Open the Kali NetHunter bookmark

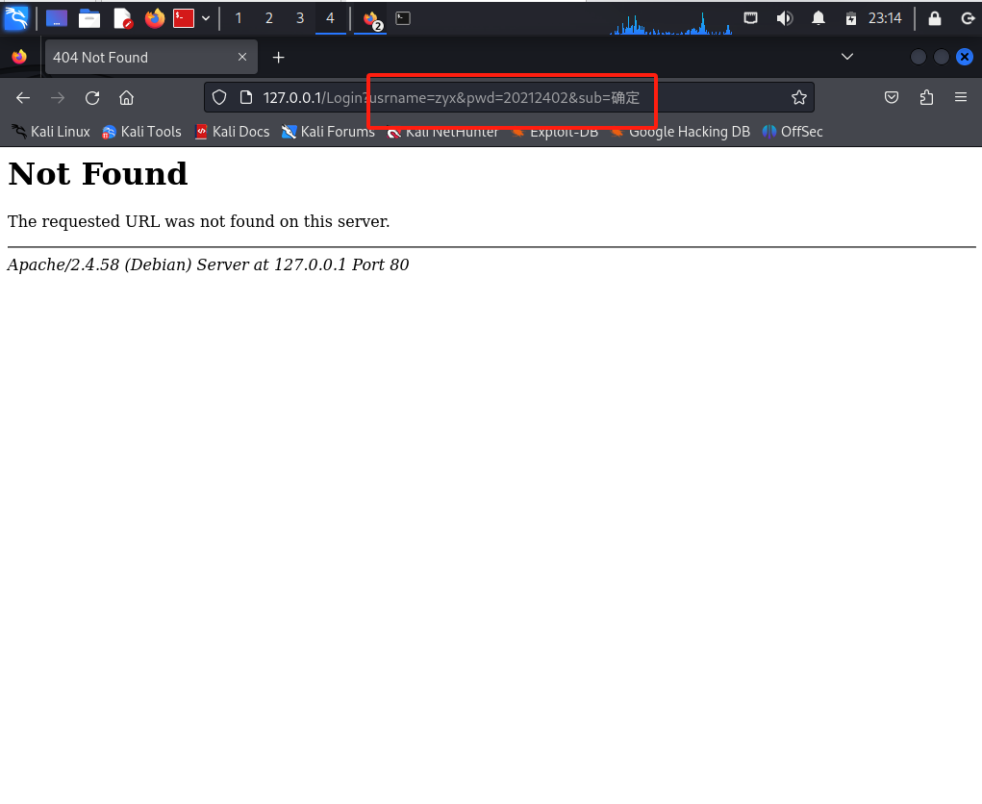tap(442, 132)
